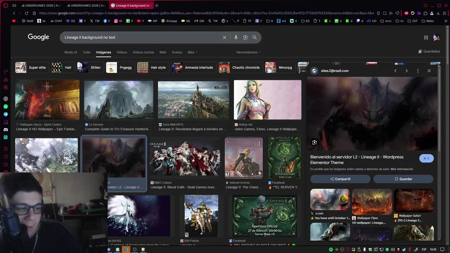Click the Guardar save button
Viewport: 450px width, 253px height.
pyautogui.click(x=403, y=179)
